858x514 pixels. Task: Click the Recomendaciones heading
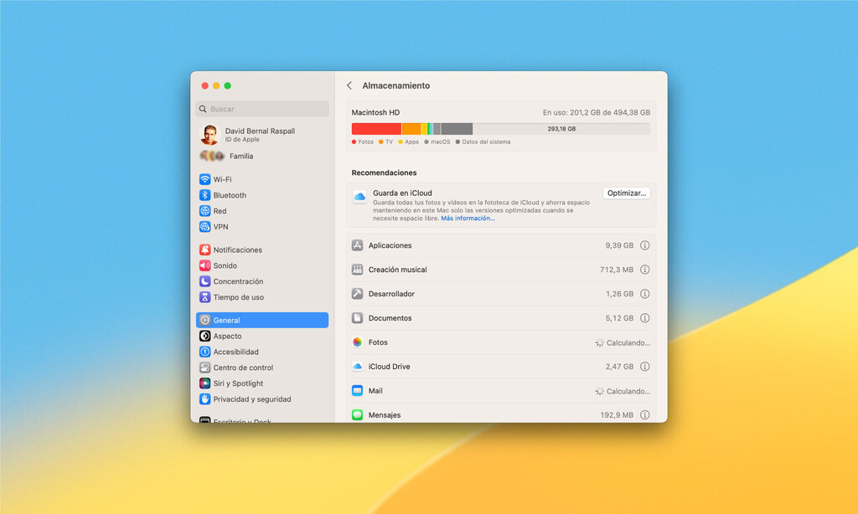pyautogui.click(x=384, y=172)
